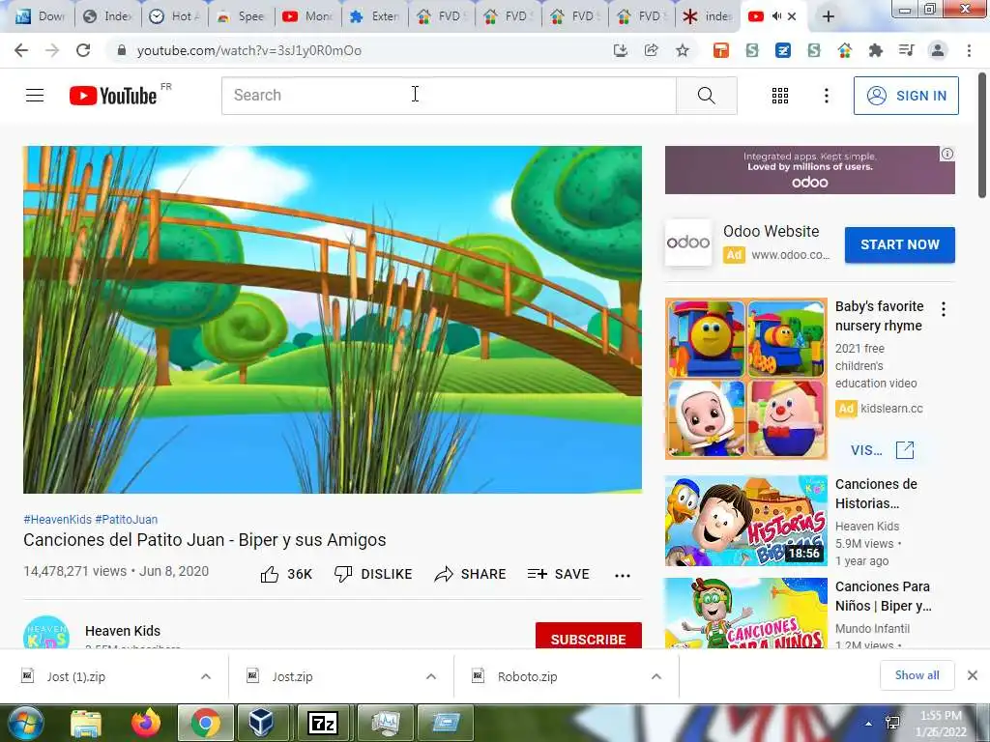Switch to the Hot A tab
This screenshot has width=990, height=742.
[x=175, y=16]
